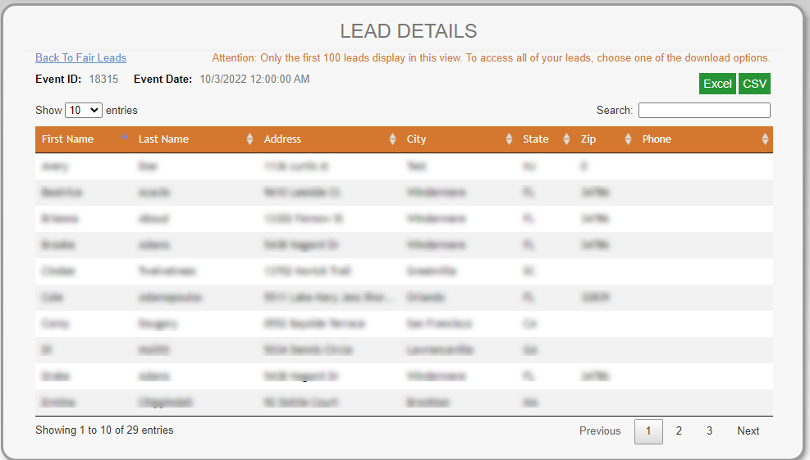Go to the Next page
The image size is (810, 460).
(x=748, y=430)
